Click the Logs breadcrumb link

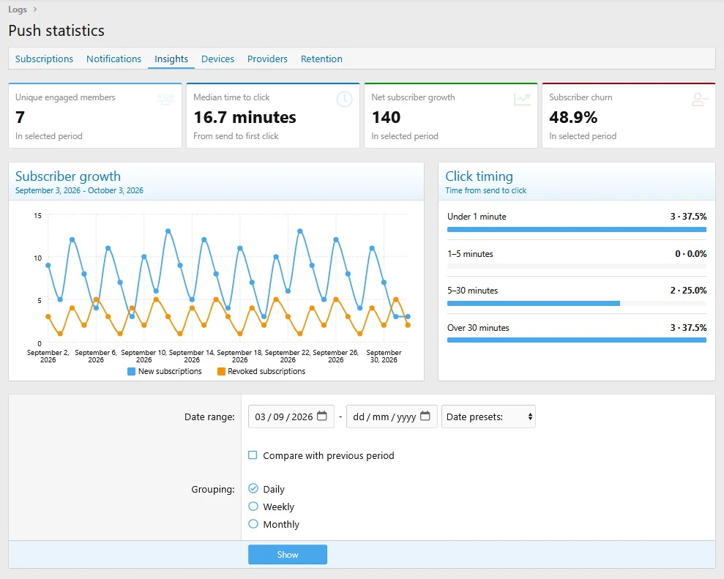18,10
